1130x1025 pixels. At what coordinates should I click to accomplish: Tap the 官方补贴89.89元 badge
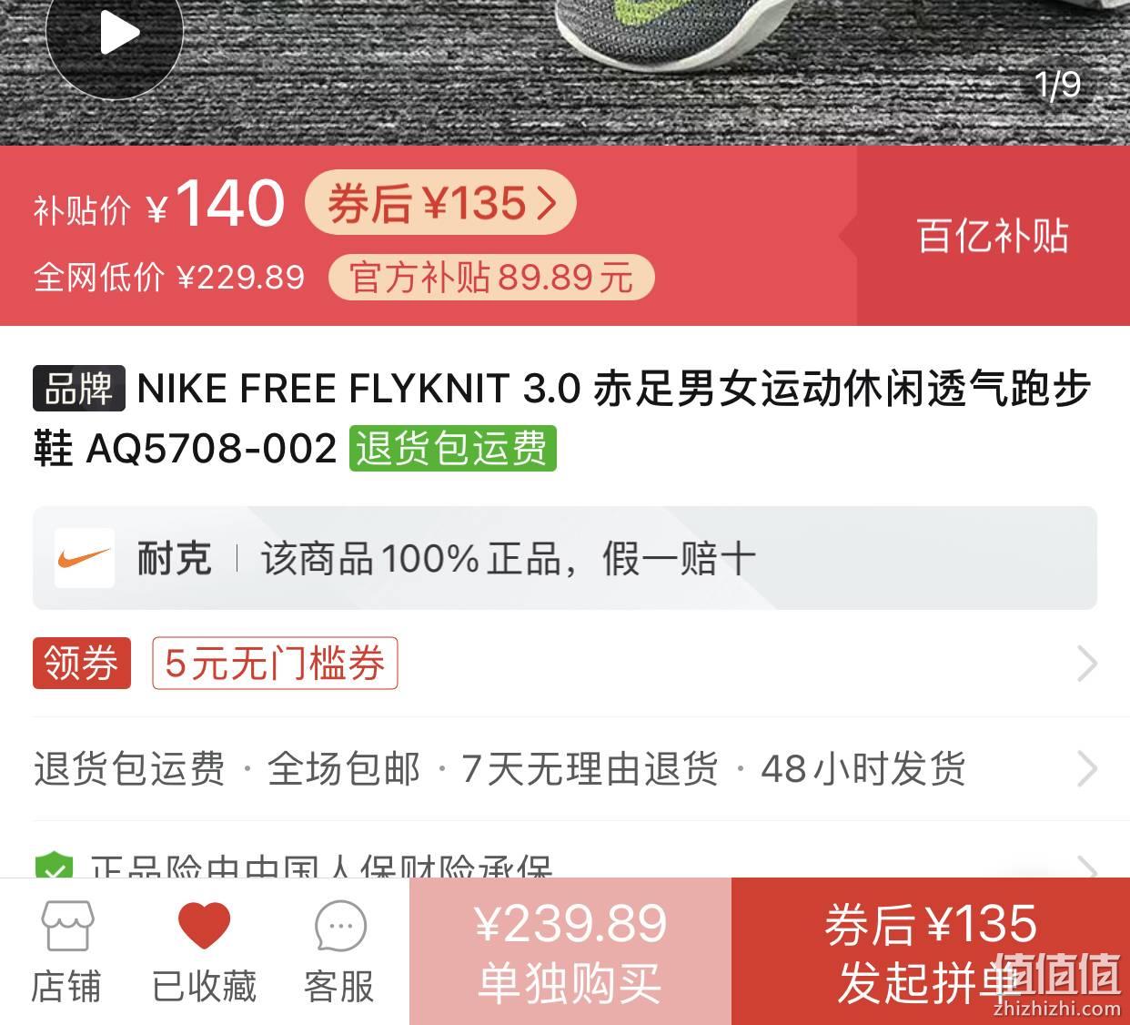[x=491, y=277]
